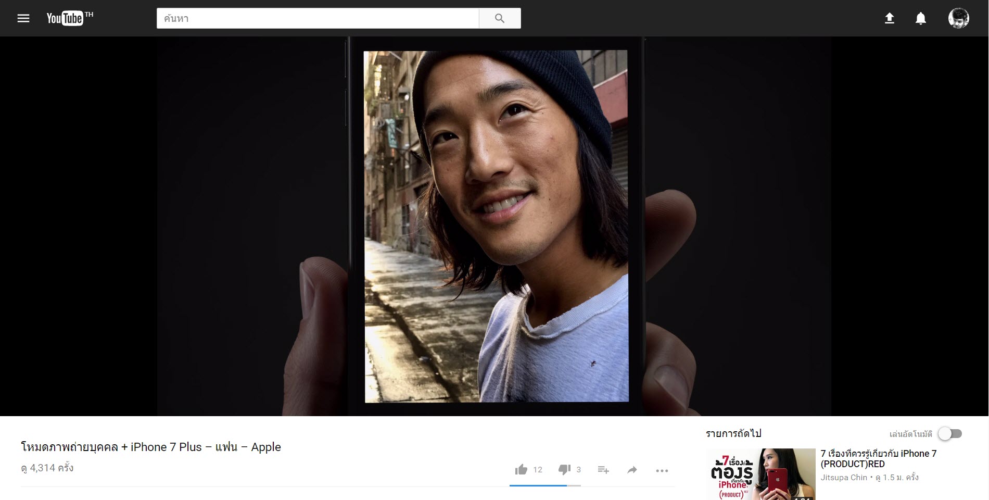The width and height of the screenshot is (989, 500).
Task: Open the 7 เรื่องที่ควรรู้เกี่ยวกับ iPhone 7 title link
Action: tap(878, 458)
